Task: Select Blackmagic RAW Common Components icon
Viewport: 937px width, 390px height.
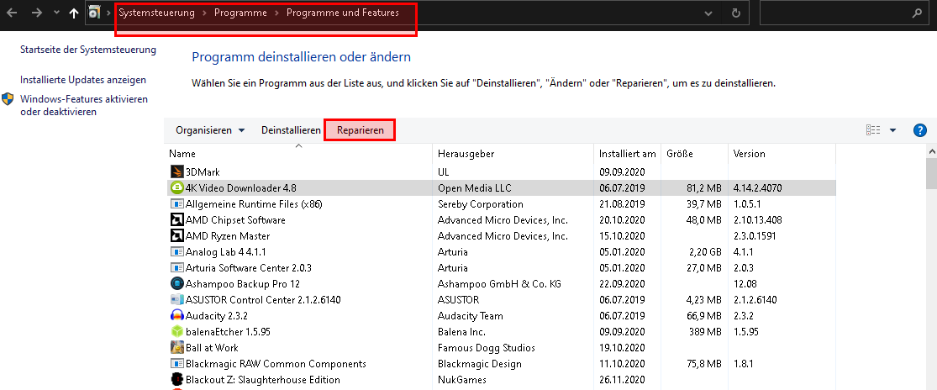Action: (x=176, y=363)
